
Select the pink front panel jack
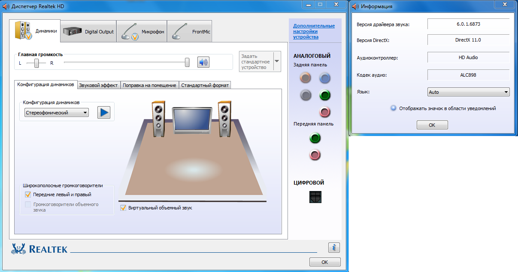[x=315, y=155]
